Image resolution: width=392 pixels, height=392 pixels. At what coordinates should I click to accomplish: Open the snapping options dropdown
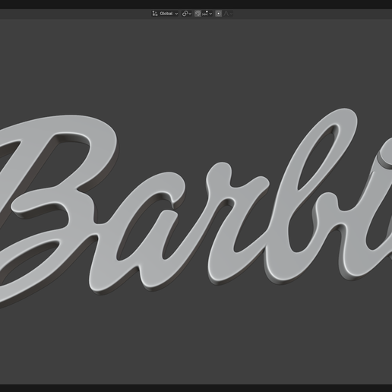pyautogui.click(x=207, y=14)
